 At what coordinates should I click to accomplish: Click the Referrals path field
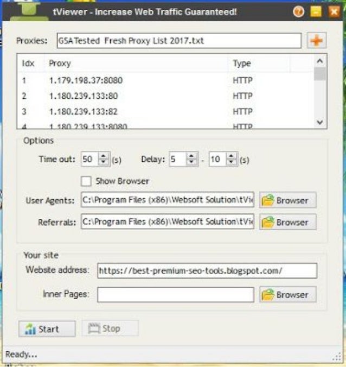pos(168,222)
